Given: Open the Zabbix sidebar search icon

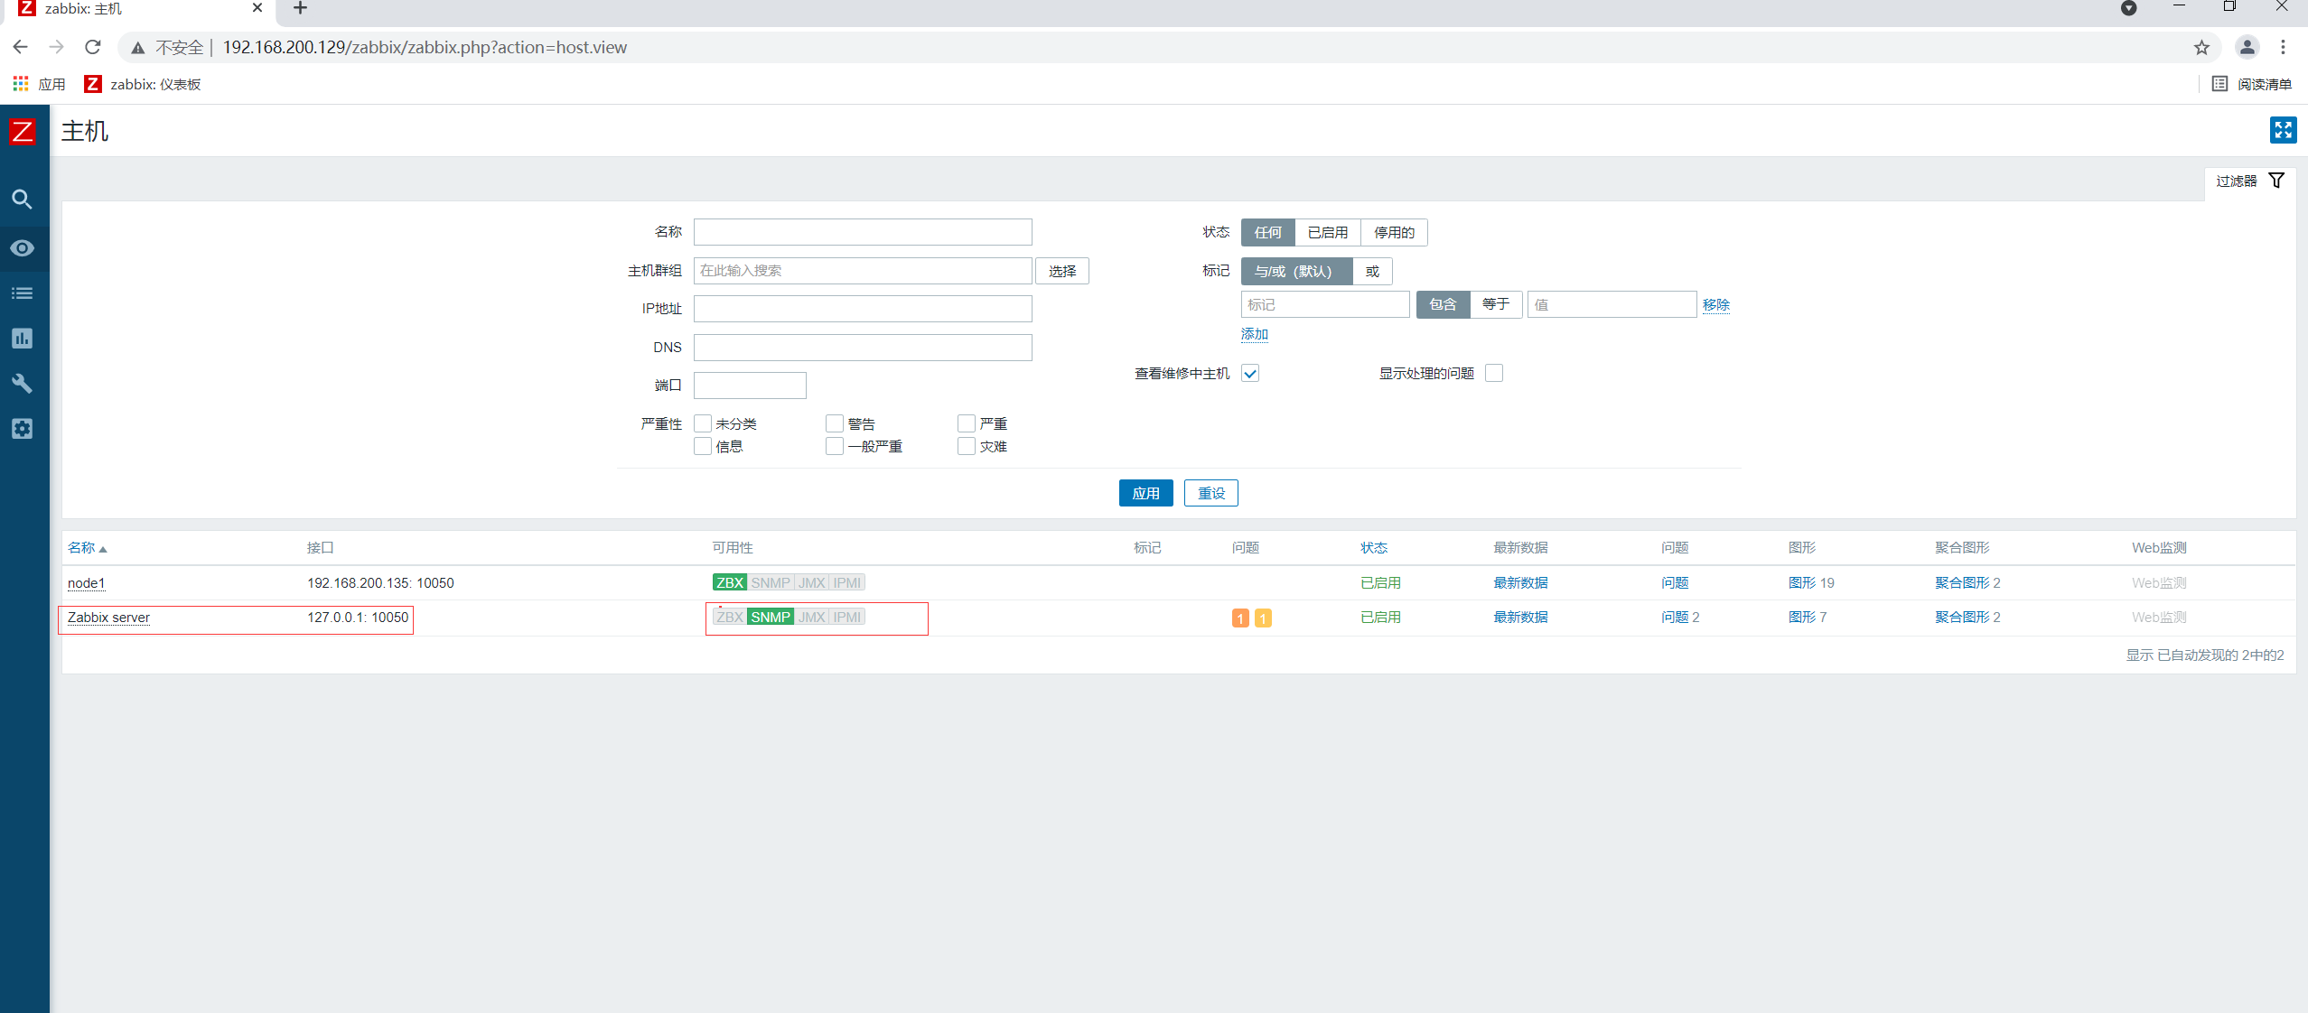Looking at the screenshot, I should tap(22, 200).
